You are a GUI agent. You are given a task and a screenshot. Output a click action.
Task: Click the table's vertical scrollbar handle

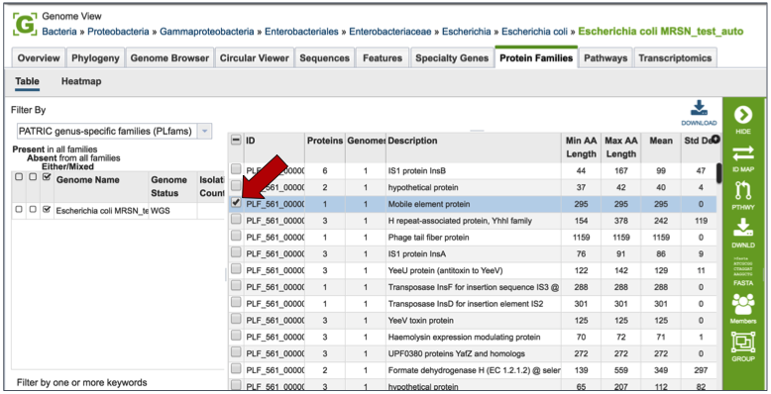click(718, 172)
